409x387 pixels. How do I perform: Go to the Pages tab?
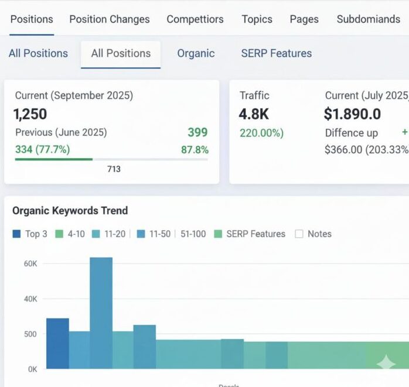point(304,19)
